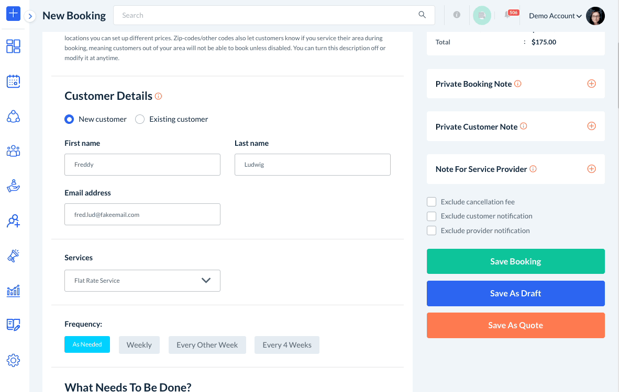The image size is (619, 392).
Task: Select the Existing customer radio button
Action: pos(140,119)
